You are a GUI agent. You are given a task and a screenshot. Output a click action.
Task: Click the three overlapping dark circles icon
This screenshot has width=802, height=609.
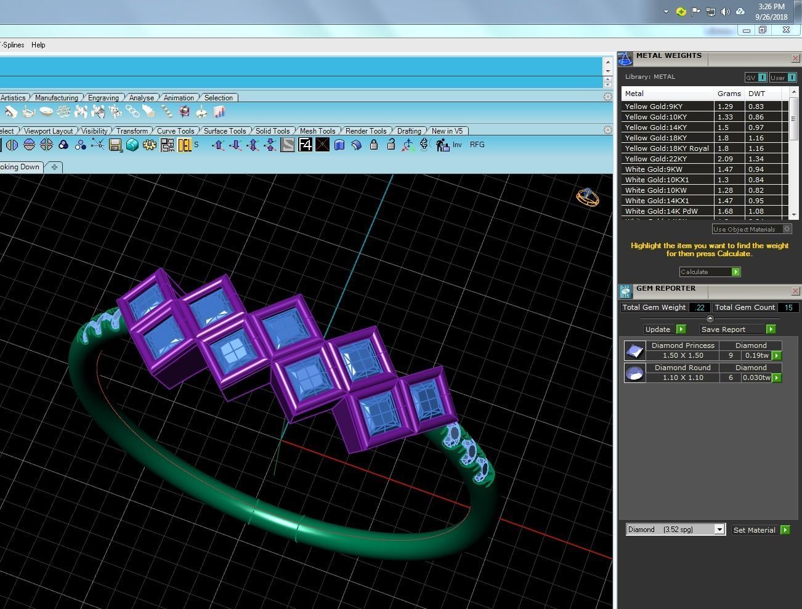pos(63,145)
